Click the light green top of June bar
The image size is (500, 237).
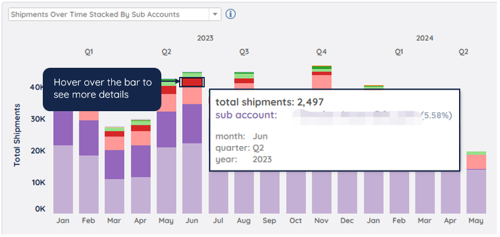[x=192, y=75]
